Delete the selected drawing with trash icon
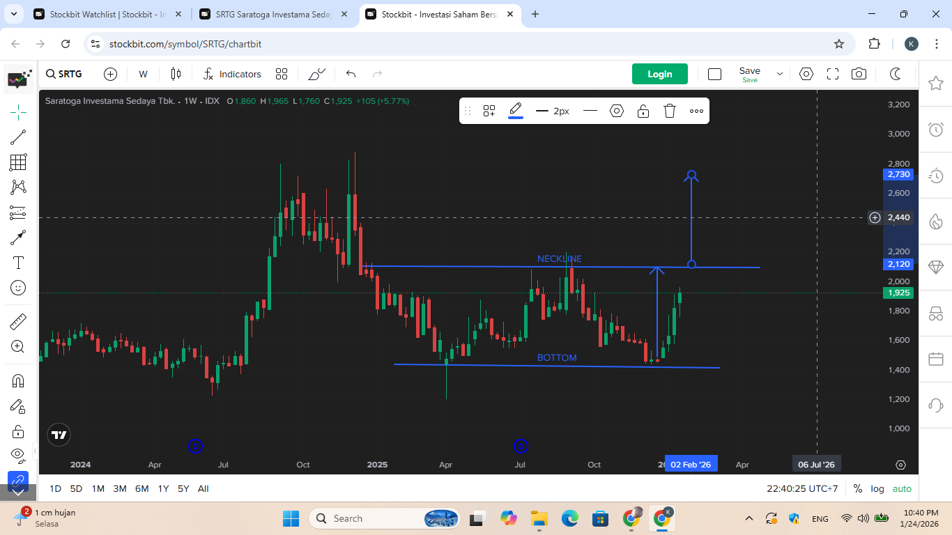The height and width of the screenshot is (535, 952). (x=670, y=111)
